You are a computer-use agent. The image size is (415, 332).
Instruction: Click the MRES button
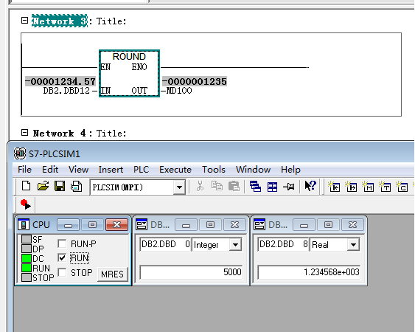[112, 274]
